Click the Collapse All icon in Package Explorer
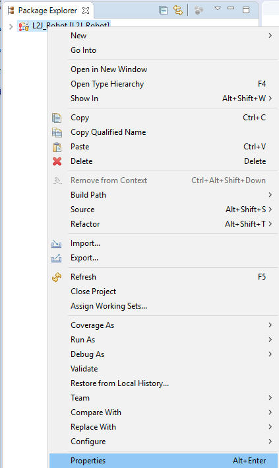 coord(163,11)
